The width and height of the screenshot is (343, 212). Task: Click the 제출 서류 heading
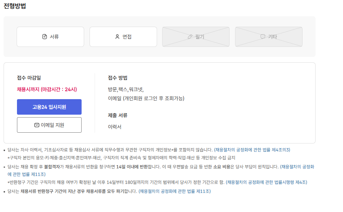(117, 115)
